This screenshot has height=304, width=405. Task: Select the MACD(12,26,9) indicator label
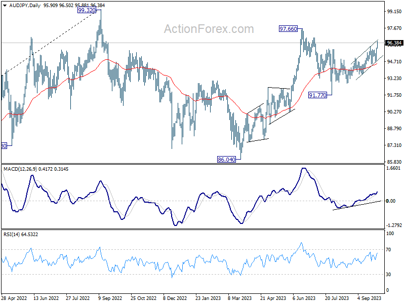tap(20, 169)
